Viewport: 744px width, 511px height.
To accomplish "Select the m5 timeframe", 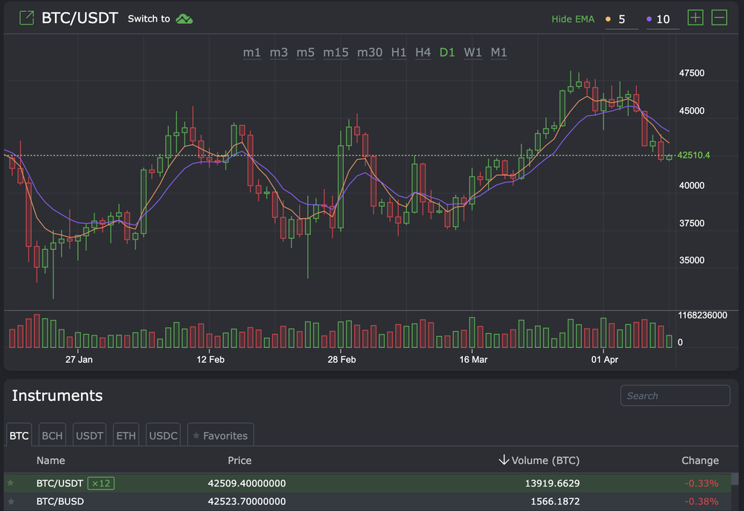I will [x=306, y=52].
